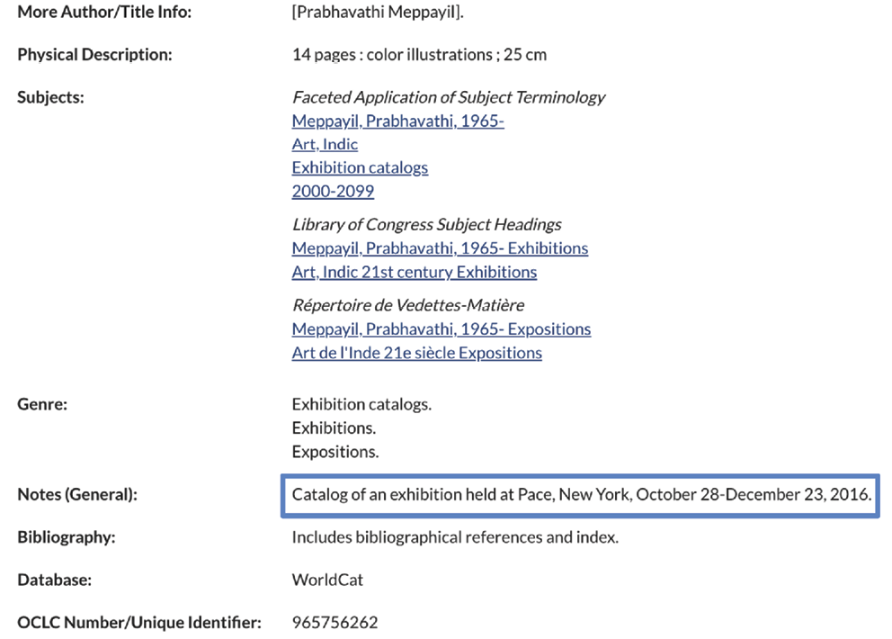Select the Faceted Application of Subject Terminology heading
This screenshot has width=892, height=639.
(448, 96)
